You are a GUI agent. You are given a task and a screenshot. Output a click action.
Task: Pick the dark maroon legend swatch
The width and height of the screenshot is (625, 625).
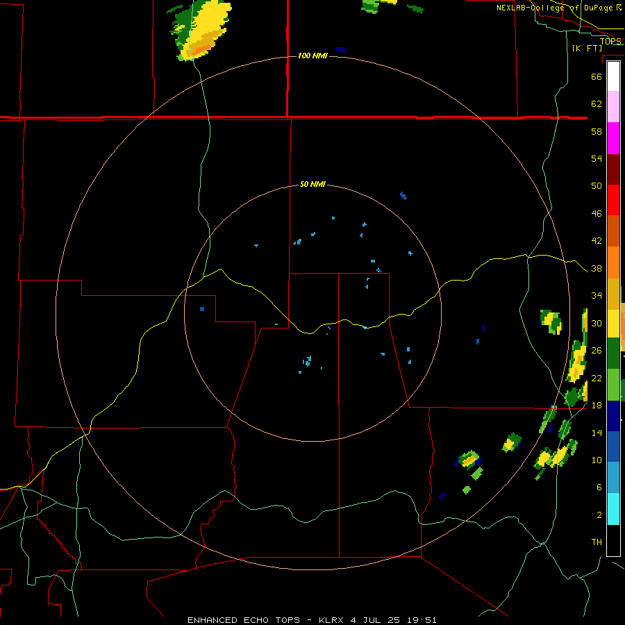coord(613,169)
